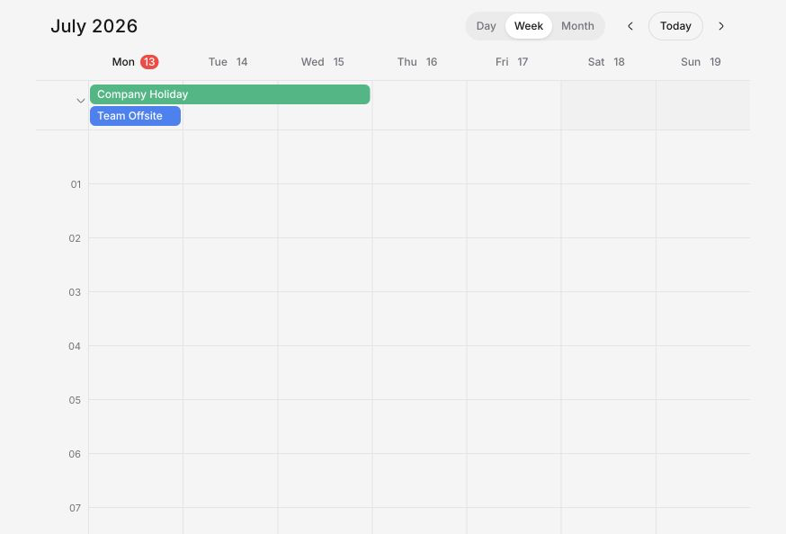Collapse the all-day events chevron
Screen dimensions: 786x534
tap(80, 101)
